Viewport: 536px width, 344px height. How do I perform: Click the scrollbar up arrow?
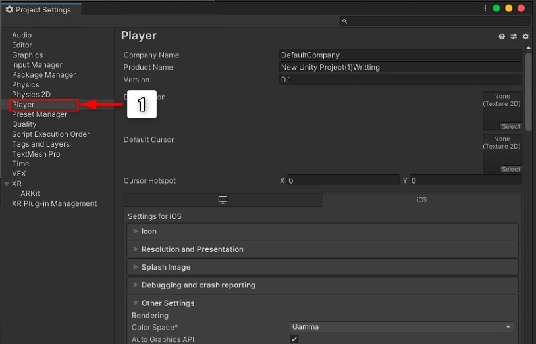(529, 48)
